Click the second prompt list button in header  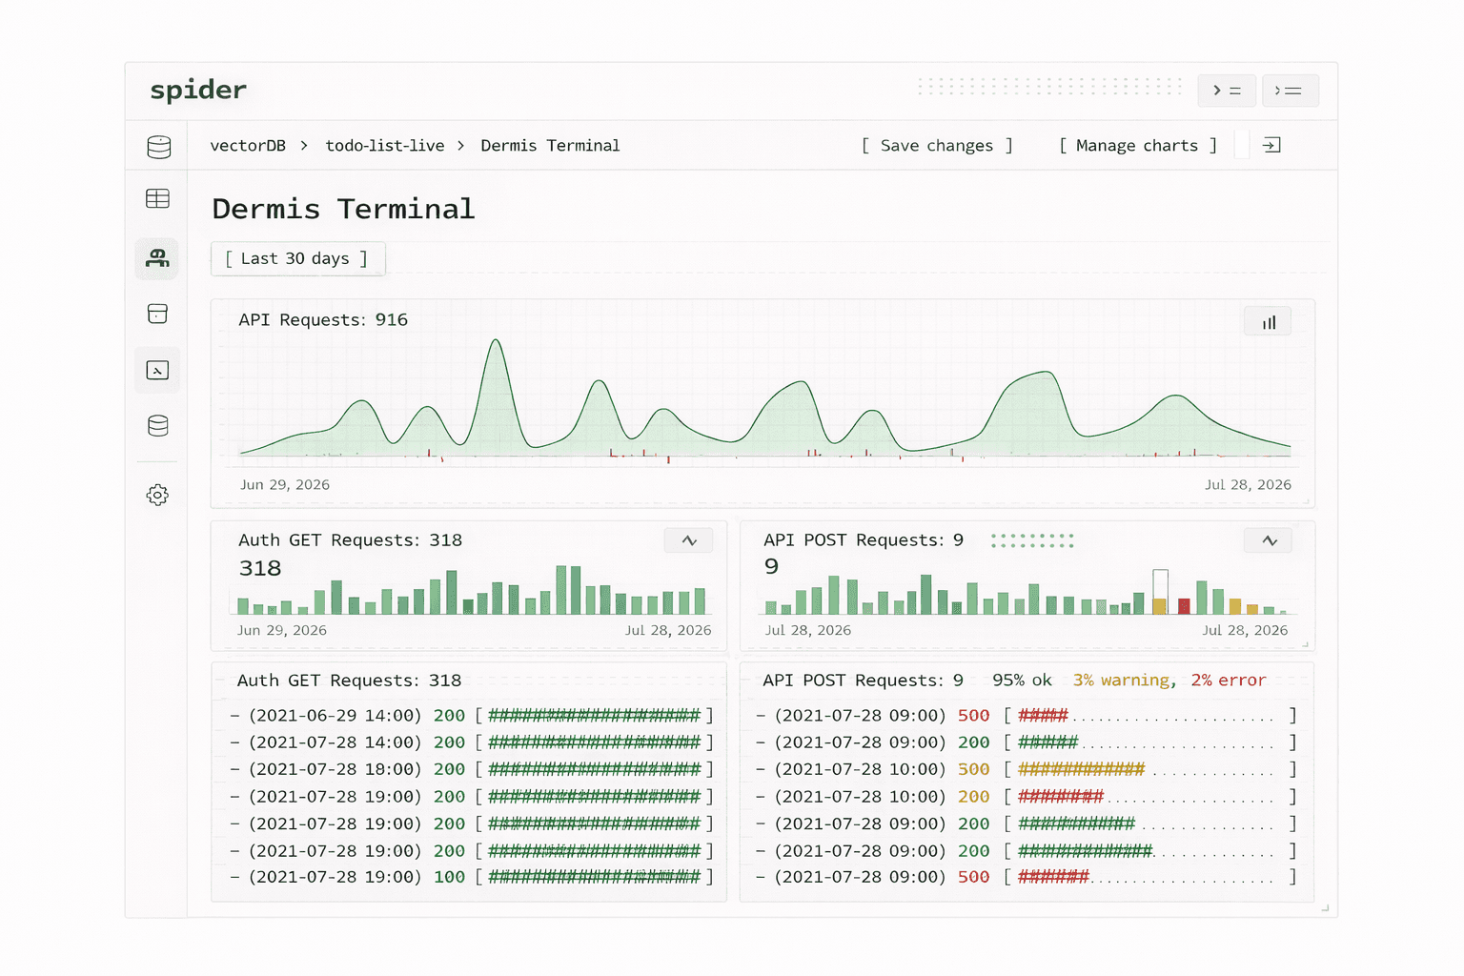1291,91
